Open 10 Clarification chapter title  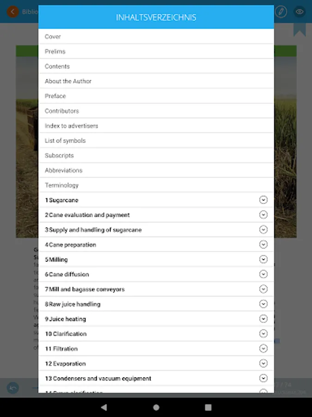click(x=66, y=334)
